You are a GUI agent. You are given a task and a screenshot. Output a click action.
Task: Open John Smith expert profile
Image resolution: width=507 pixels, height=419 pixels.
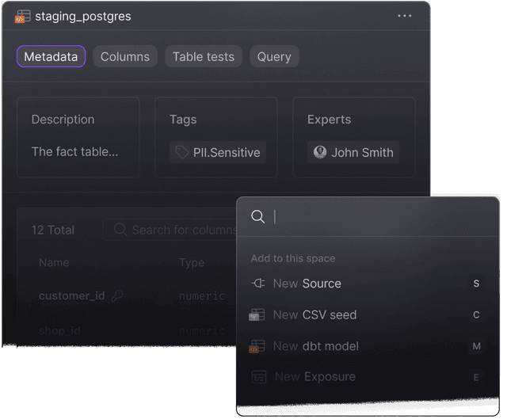pos(361,152)
